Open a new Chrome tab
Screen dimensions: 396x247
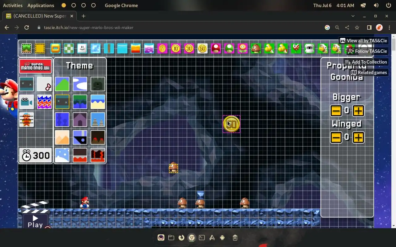coord(84,16)
